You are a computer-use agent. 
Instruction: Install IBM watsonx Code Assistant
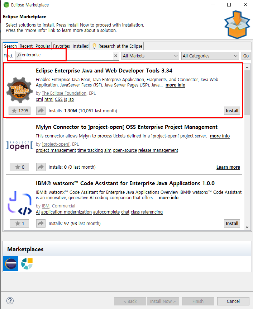click(x=232, y=224)
